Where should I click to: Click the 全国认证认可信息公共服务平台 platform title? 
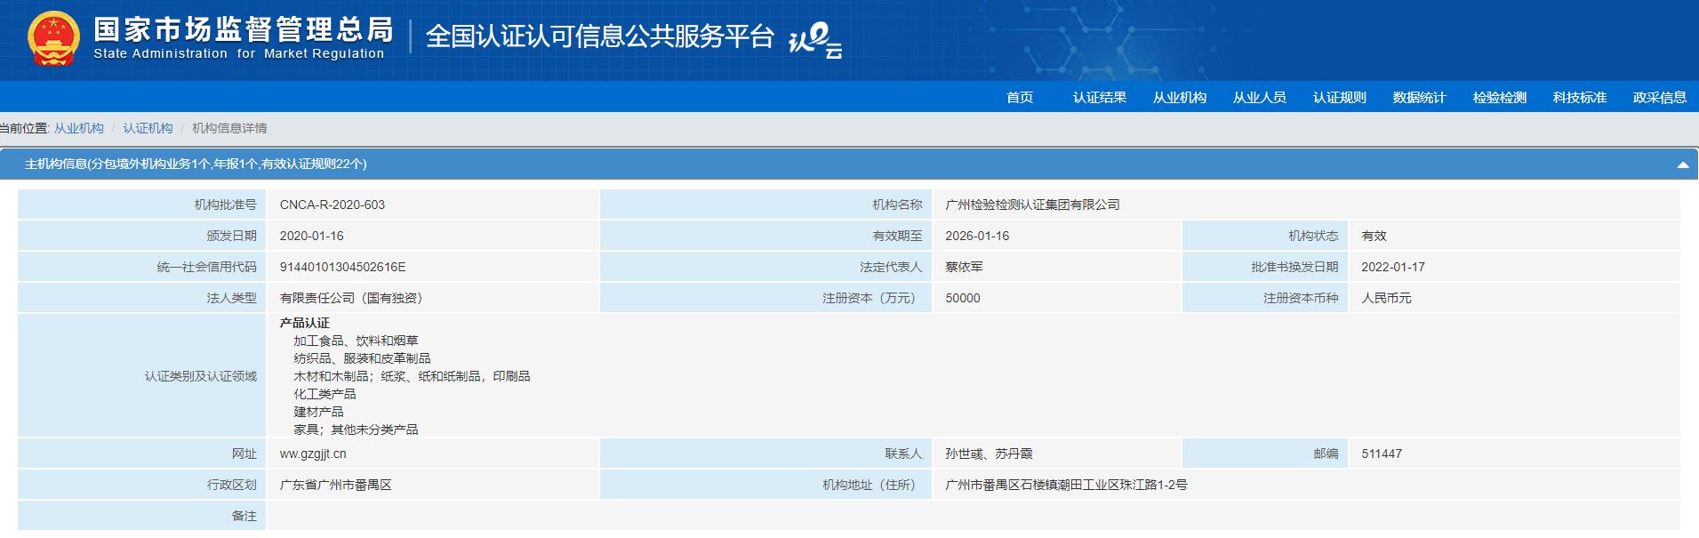[599, 36]
